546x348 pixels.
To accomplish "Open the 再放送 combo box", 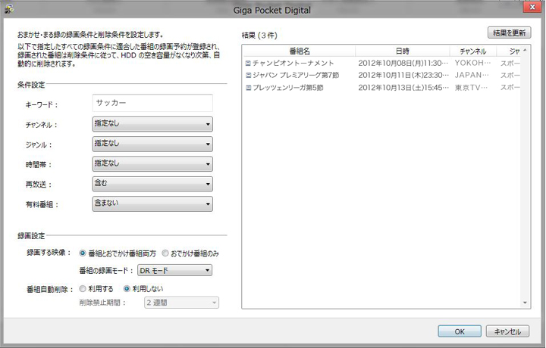I will 152,183.
